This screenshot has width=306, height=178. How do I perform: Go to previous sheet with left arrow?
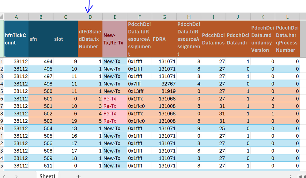[x=4, y=176]
